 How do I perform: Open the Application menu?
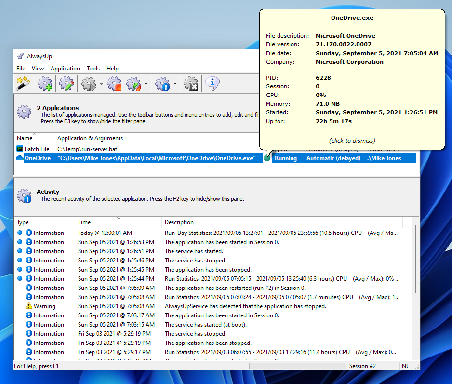click(65, 69)
